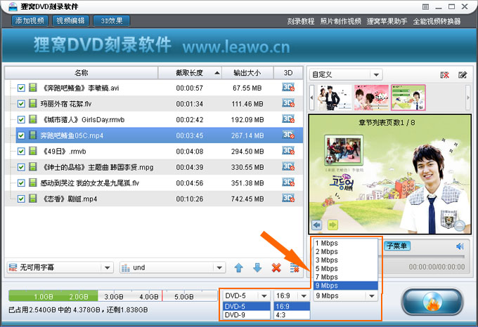This screenshot has width=478, height=327.
Task: Click 3D icon for 《49日》.rmvb row
Action: (288, 151)
